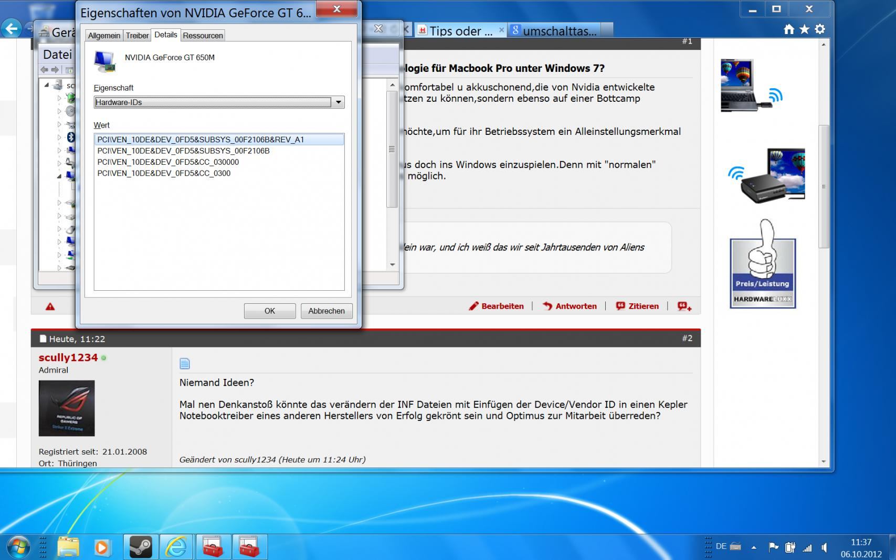Open scully1234 user profile link
896x560 pixels.
68,357
